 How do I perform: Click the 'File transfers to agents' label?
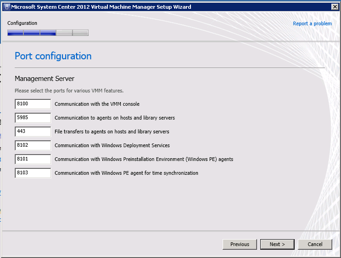pos(112,132)
